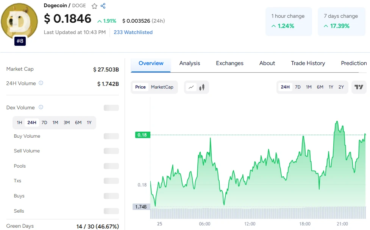Toggle chart to MarketCap view

pyautogui.click(x=162, y=87)
